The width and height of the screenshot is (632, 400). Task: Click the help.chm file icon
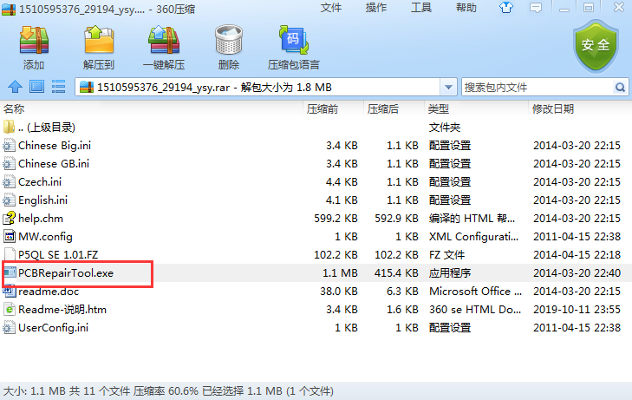coord(9,218)
